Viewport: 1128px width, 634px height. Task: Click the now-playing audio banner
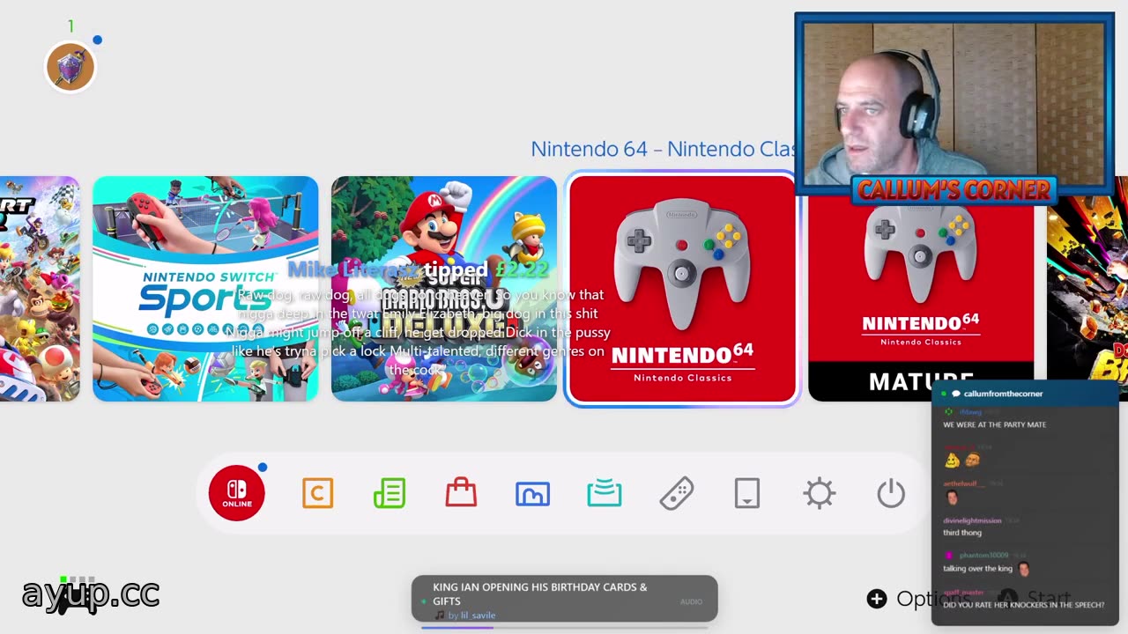coord(565,600)
